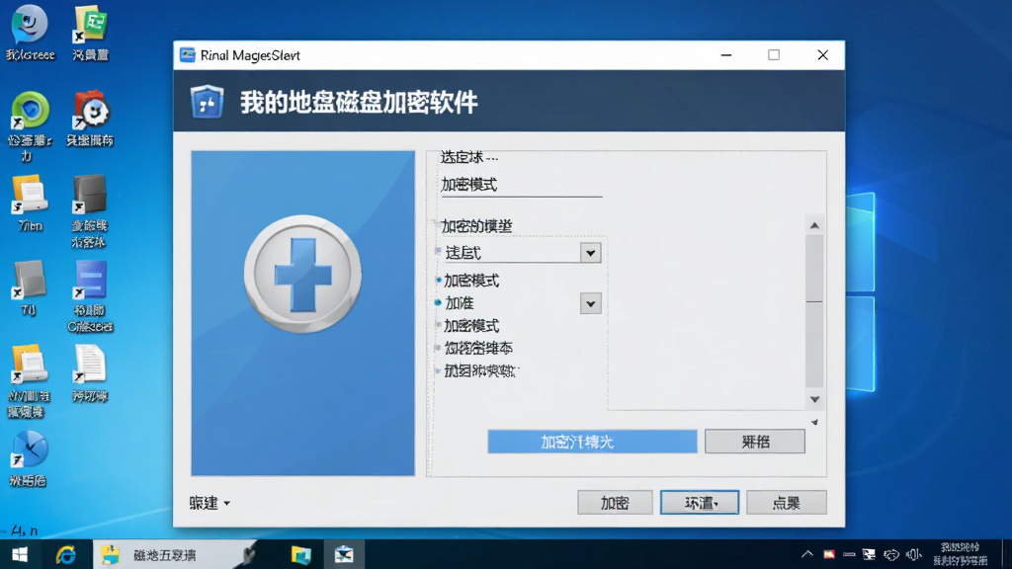Click the volume speaker tray icon
The width and height of the screenshot is (1012, 569).
coord(913,554)
